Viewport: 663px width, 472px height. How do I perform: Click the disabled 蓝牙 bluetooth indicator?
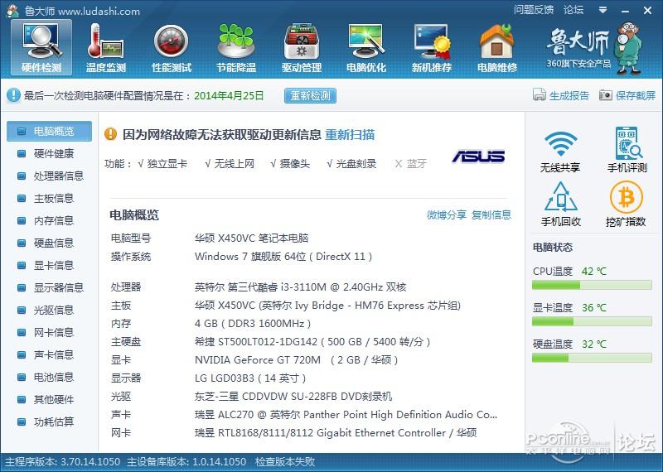point(410,163)
